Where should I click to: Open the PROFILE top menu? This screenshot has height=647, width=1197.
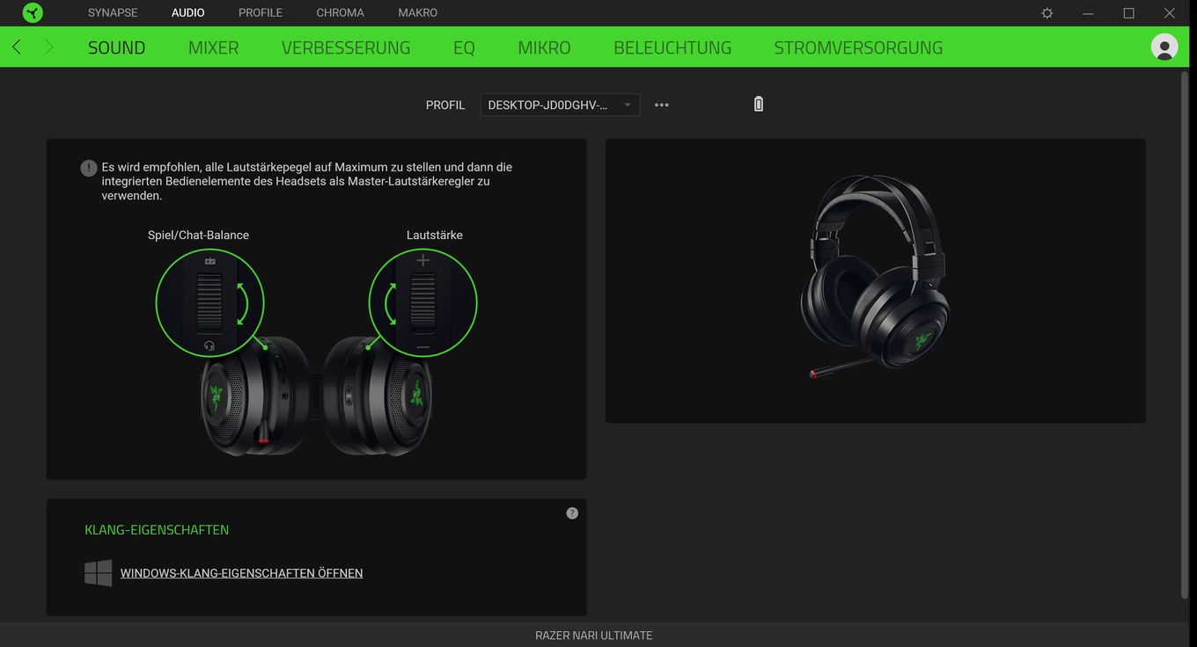[261, 12]
